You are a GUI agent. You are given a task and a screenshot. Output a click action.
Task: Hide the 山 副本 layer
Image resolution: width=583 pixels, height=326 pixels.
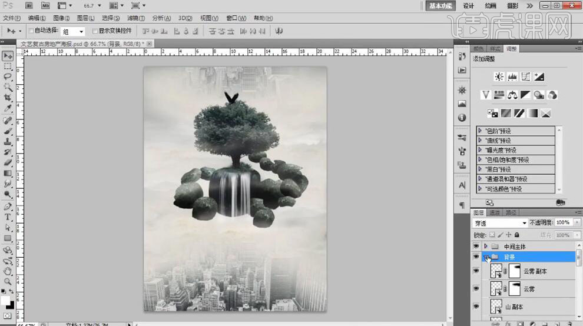pyautogui.click(x=476, y=307)
